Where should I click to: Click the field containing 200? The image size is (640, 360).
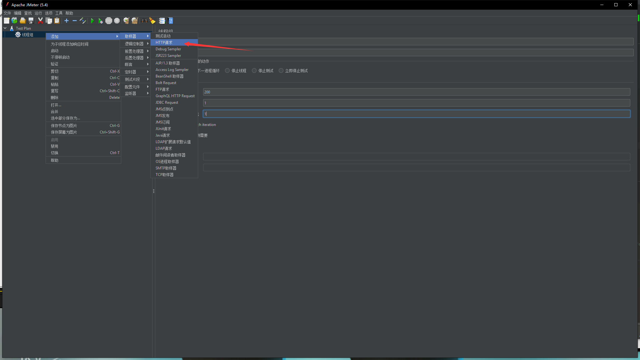point(416,92)
